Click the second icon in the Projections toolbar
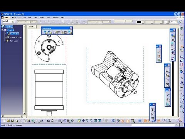 (50, 32)
